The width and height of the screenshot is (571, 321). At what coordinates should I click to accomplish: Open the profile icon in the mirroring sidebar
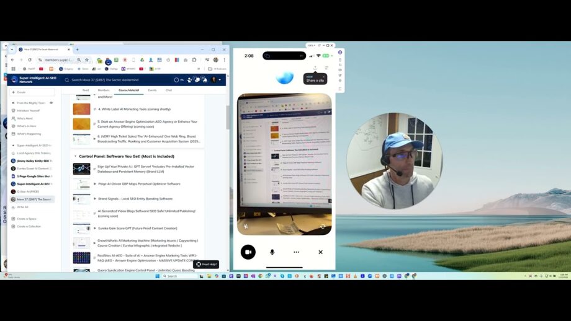point(339,52)
